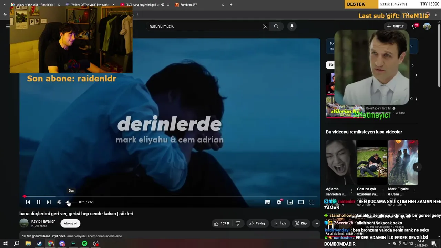Open Kayıp Hayaller channel name link
Screen dimensions: 441x248
[x=43, y=221]
